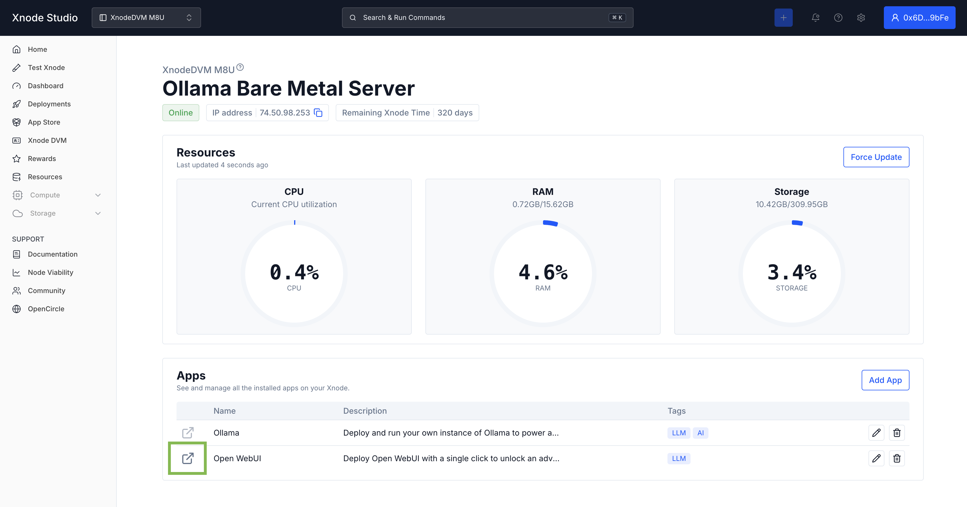Delete the Open WebUI app with trash icon

[897, 458]
